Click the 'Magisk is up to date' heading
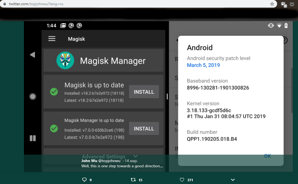Image resolution: width=298 pixels, height=184 pixels. click(x=94, y=85)
